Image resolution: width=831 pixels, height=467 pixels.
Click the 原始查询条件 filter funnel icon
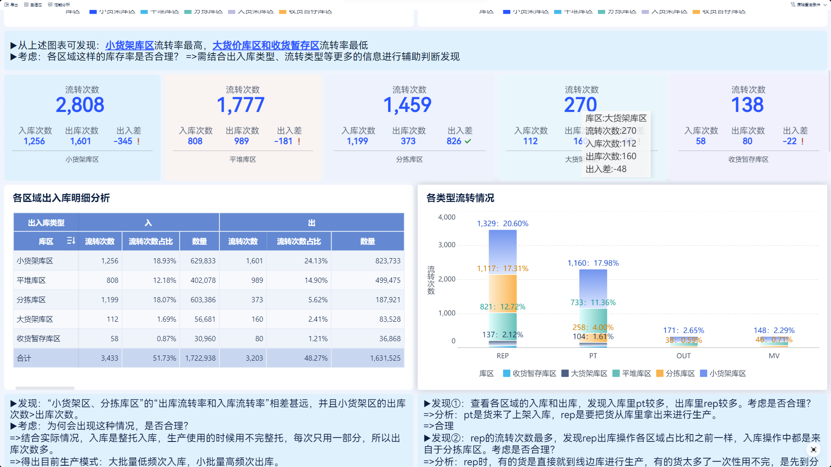point(793,5)
